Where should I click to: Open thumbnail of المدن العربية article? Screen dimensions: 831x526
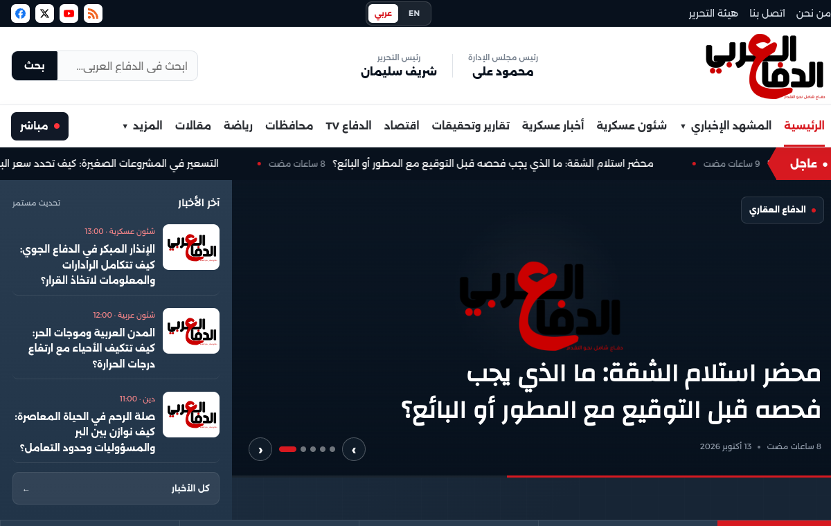pyautogui.click(x=191, y=331)
